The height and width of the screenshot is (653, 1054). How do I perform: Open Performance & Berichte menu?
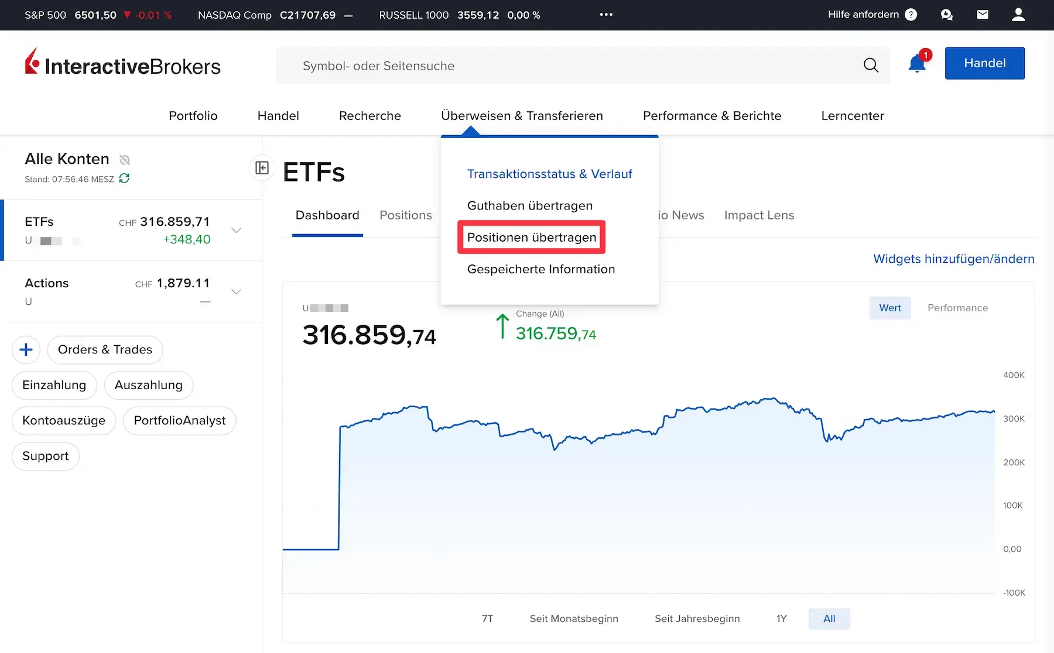(712, 116)
